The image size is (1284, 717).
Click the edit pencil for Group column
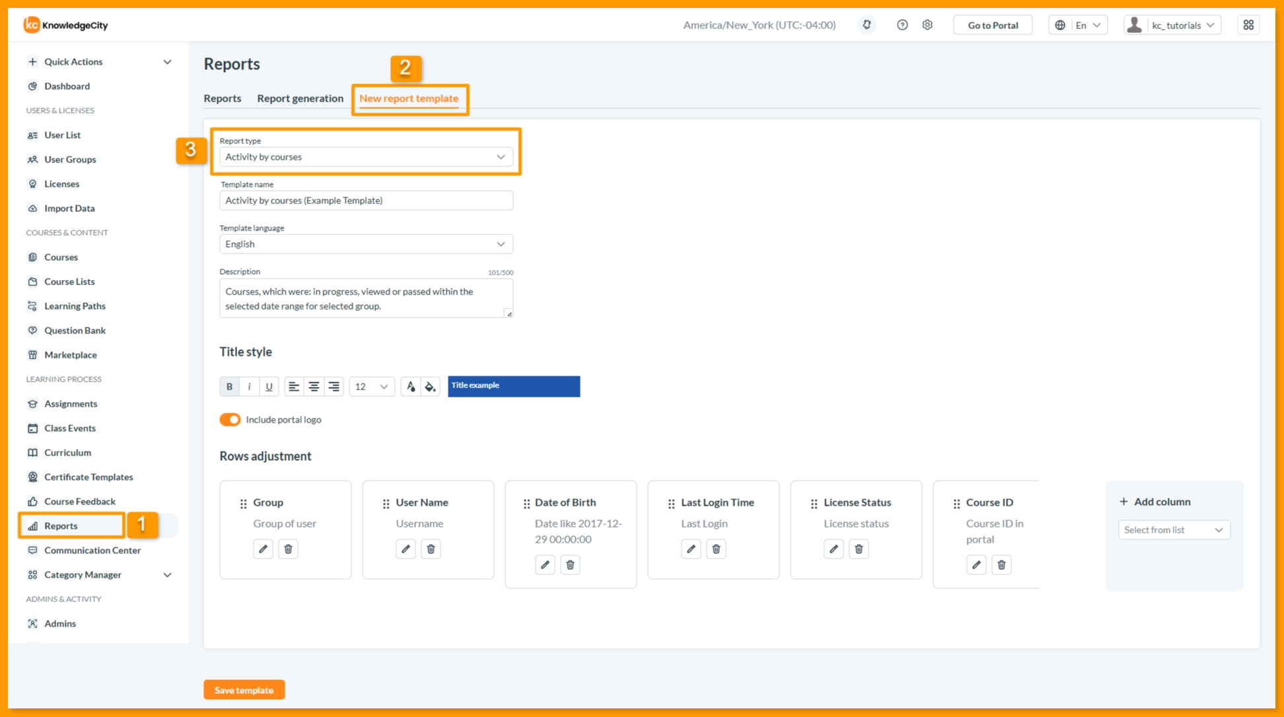[263, 549]
